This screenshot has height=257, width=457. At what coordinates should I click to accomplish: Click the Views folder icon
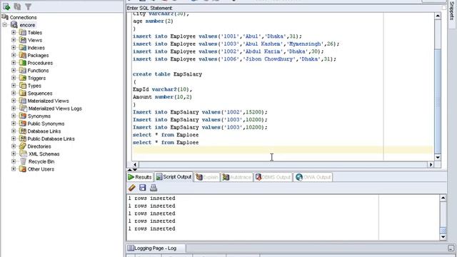22,40
